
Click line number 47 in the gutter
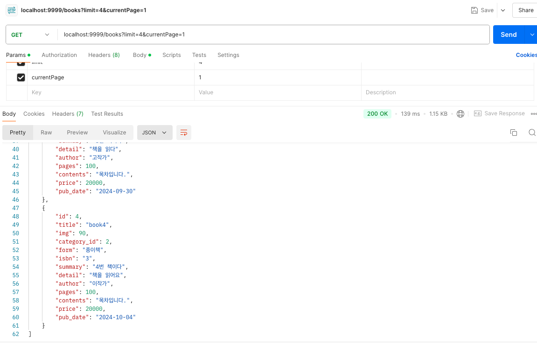(16, 208)
